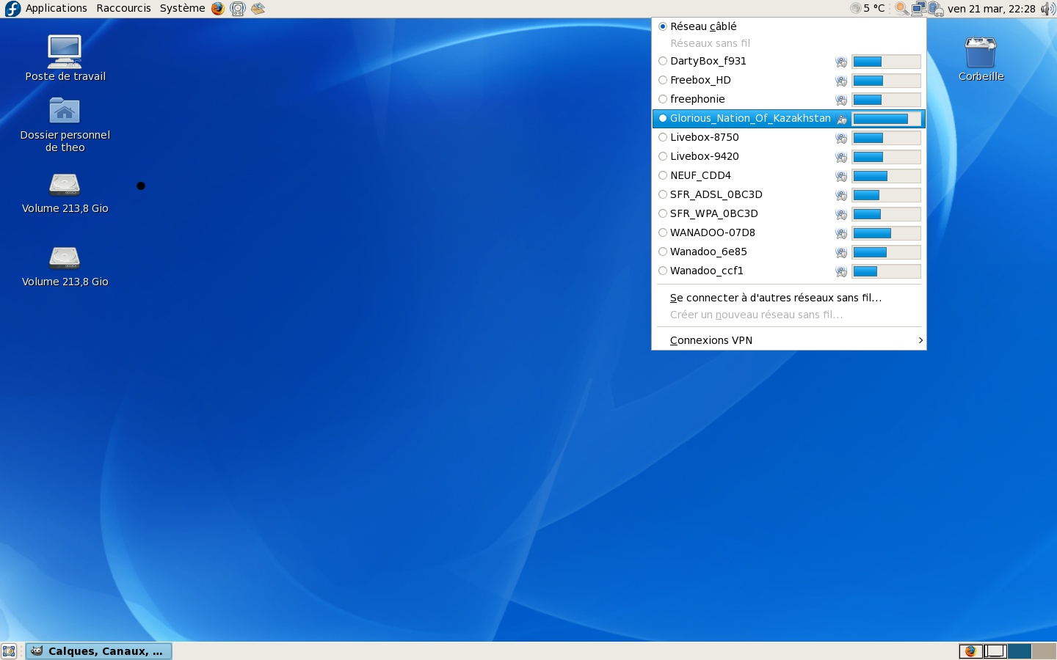1057x660 pixels.
Task: Select Glorious_Nation_Of_Kazakhstan network
Action: pos(788,118)
